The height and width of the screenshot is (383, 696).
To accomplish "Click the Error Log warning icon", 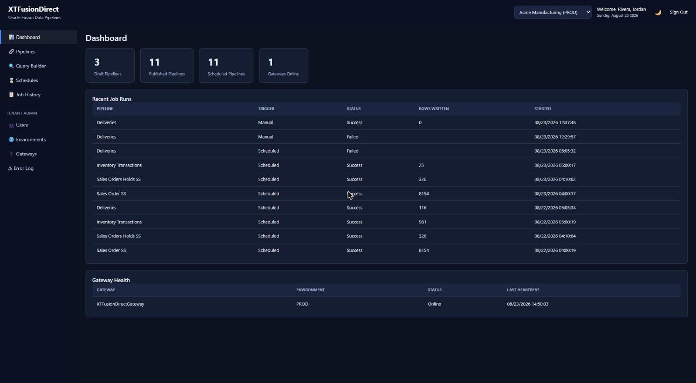I will pos(10,168).
